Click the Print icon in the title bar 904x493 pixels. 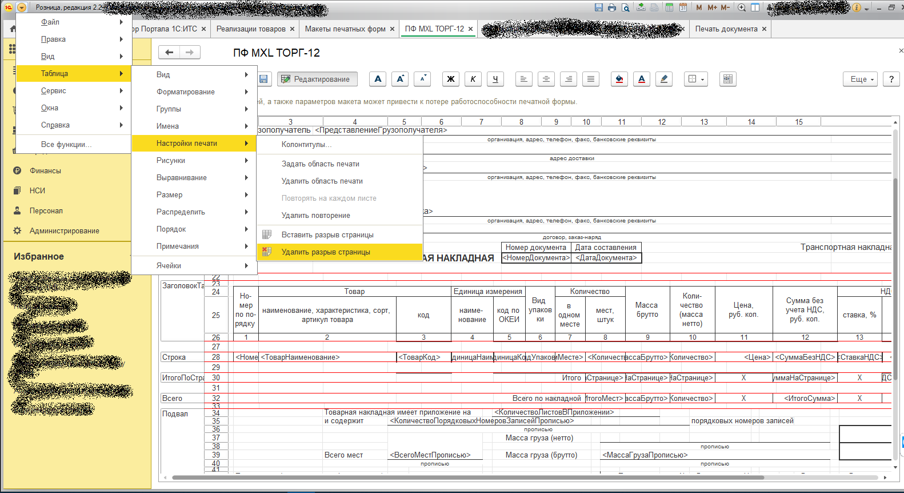tap(612, 7)
